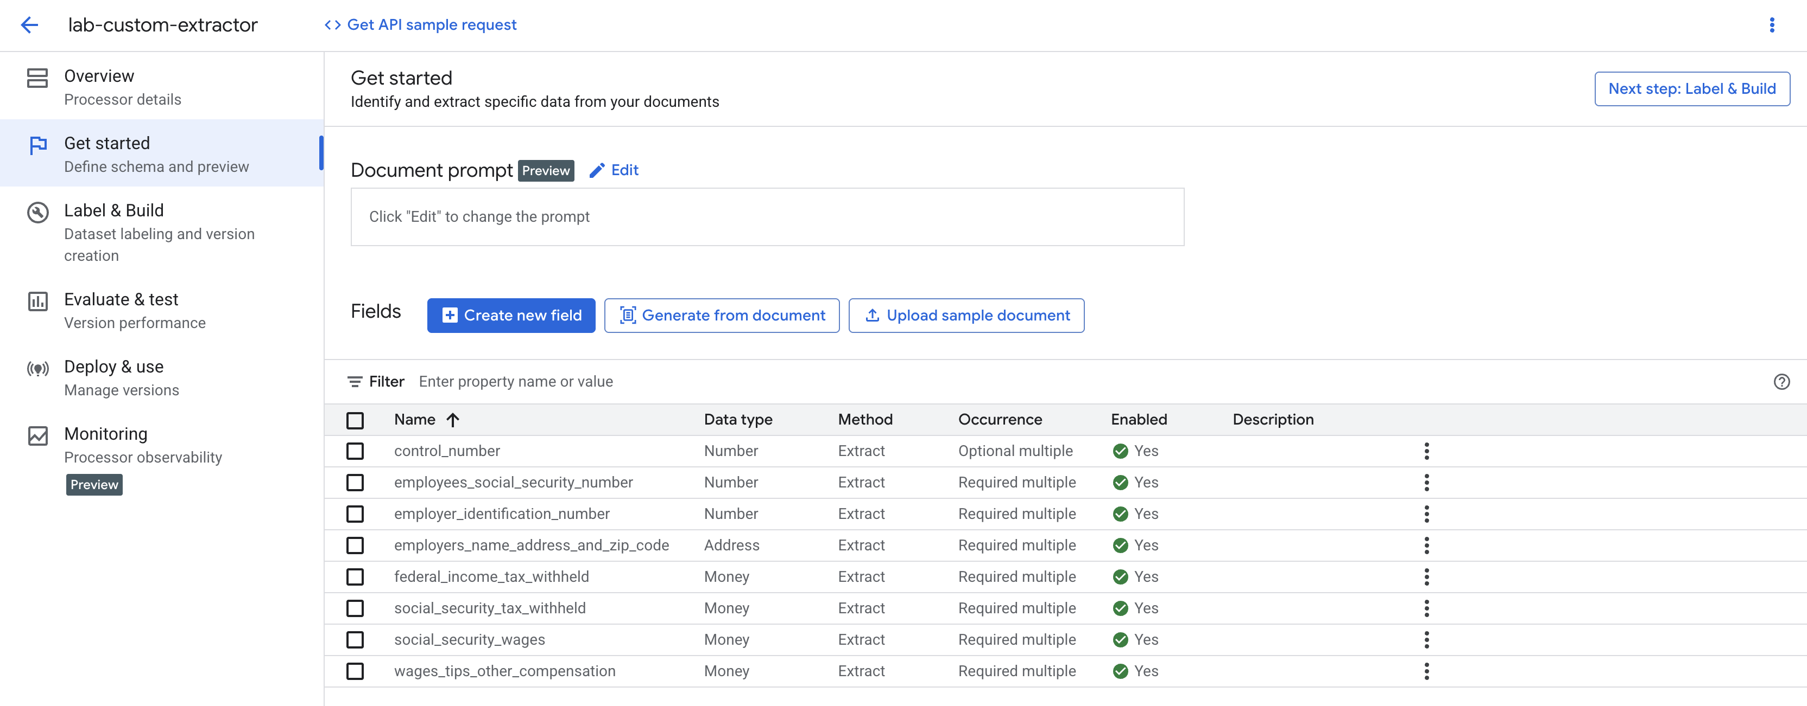This screenshot has height=706, width=1807.
Task: Click the Edit pencil icon
Action: tap(596, 170)
